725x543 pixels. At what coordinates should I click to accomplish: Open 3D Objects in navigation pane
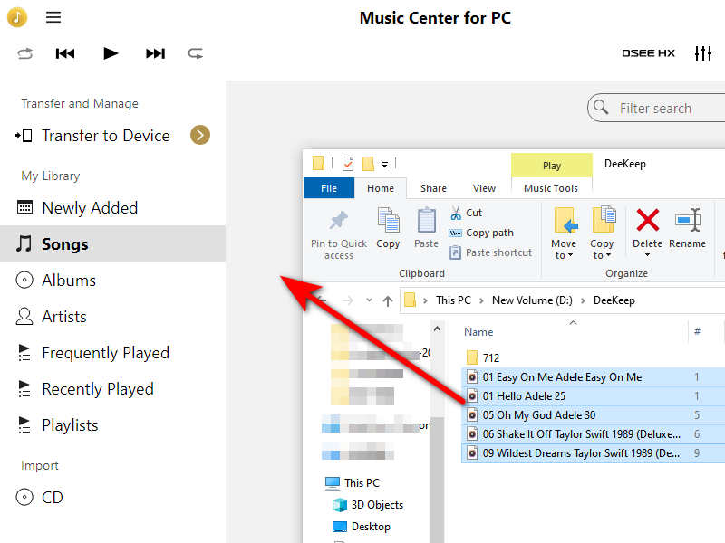pos(368,505)
